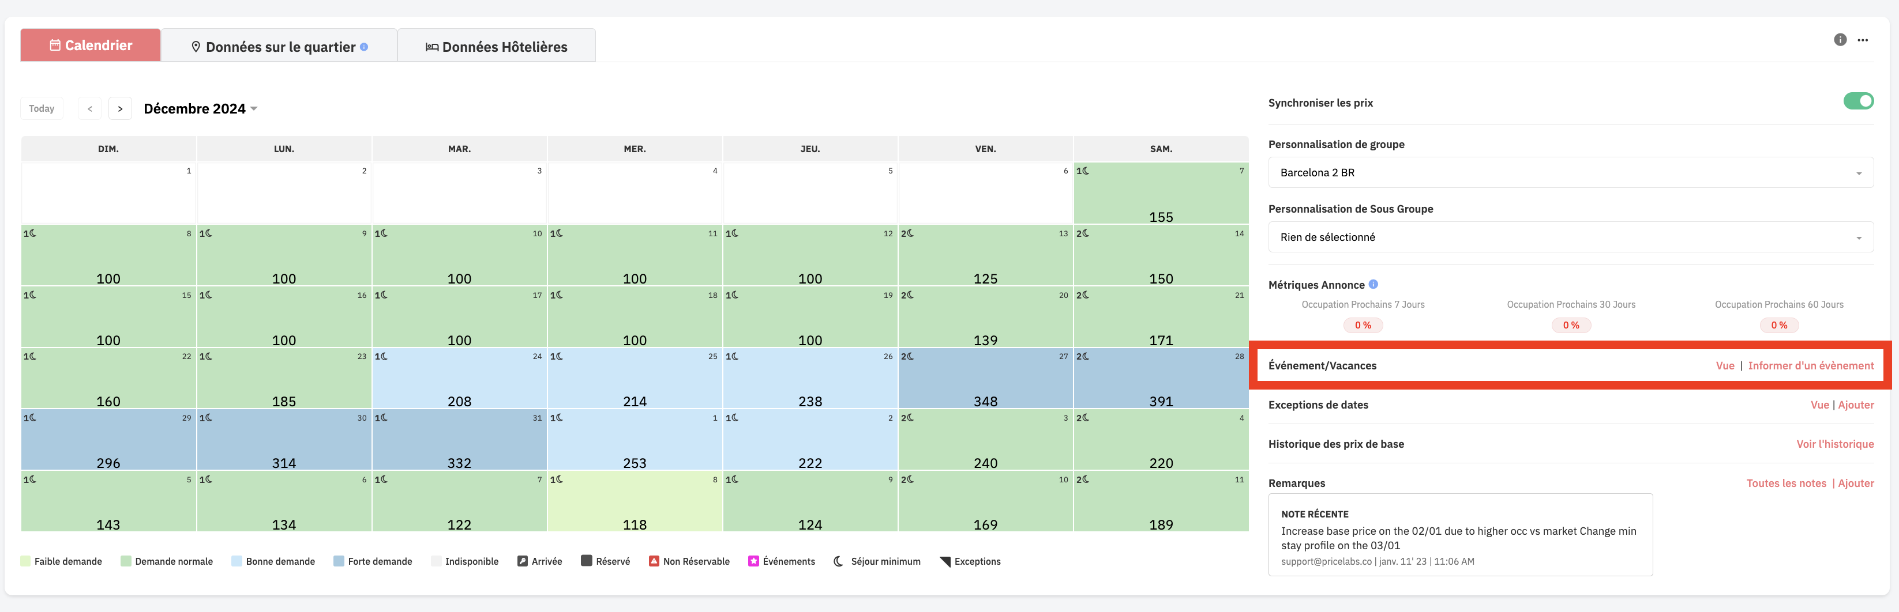Go to previous month with left arrow
Image resolution: width=1899 pixels, height=612 pixels.
(x=90, y=108)
